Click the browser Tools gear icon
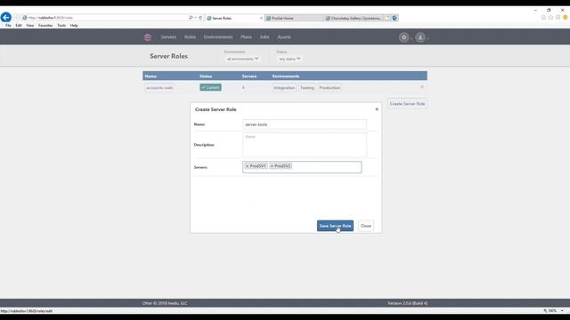Image resolution: width=570 pixels, height=320 pixels. (x=558, y=18)
